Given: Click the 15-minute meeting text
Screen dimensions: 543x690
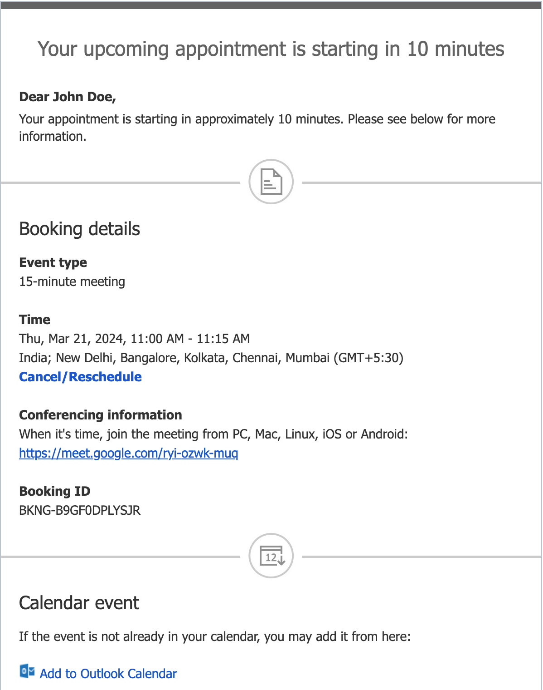Looking at the screenshot, I should tap(72, 281).
